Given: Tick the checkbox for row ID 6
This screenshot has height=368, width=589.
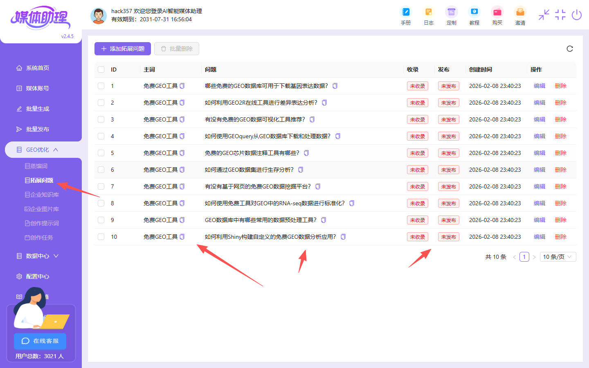Looking at the screenshot, I should tap(101, 170).
